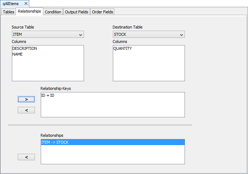Image resolution: width=248 pixels, height=174 pixels.
Task: Click blank area below ITEM -> STOCK entry
Action: tap(112, 155)
